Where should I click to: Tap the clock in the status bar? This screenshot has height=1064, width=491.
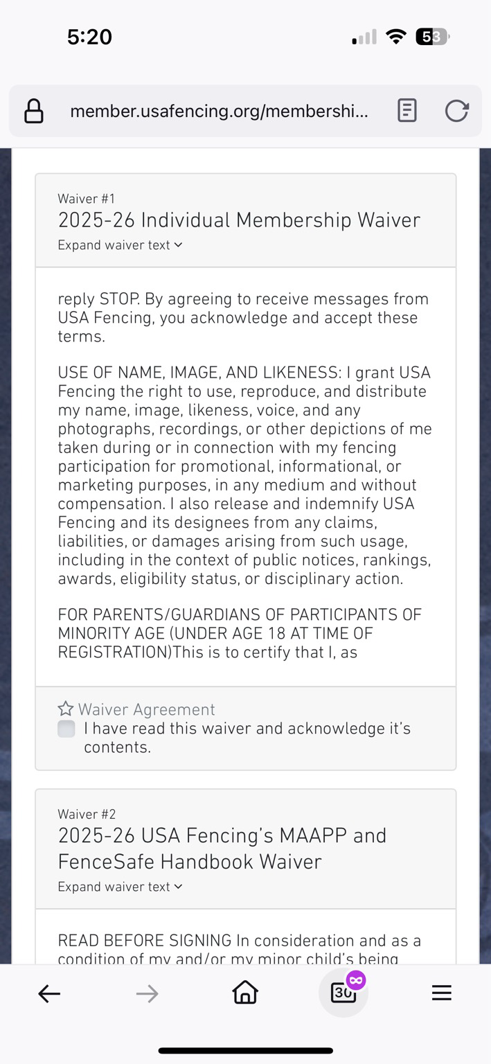(89, 37)
